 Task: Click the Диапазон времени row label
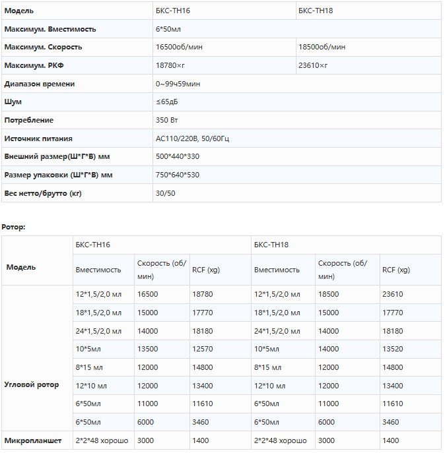pyautogui.click(x=39, y=84)
